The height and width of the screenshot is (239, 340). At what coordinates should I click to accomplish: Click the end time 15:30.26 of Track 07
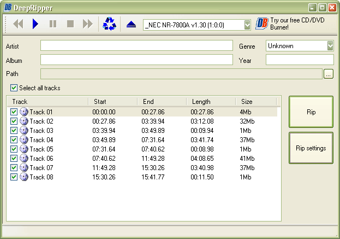(x=153, y=168)
